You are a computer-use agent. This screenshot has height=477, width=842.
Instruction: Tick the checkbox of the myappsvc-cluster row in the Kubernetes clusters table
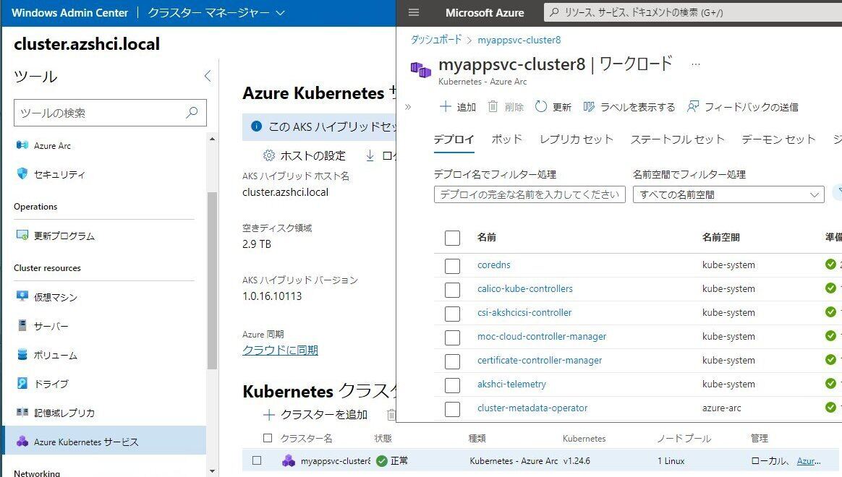point(257,460)
